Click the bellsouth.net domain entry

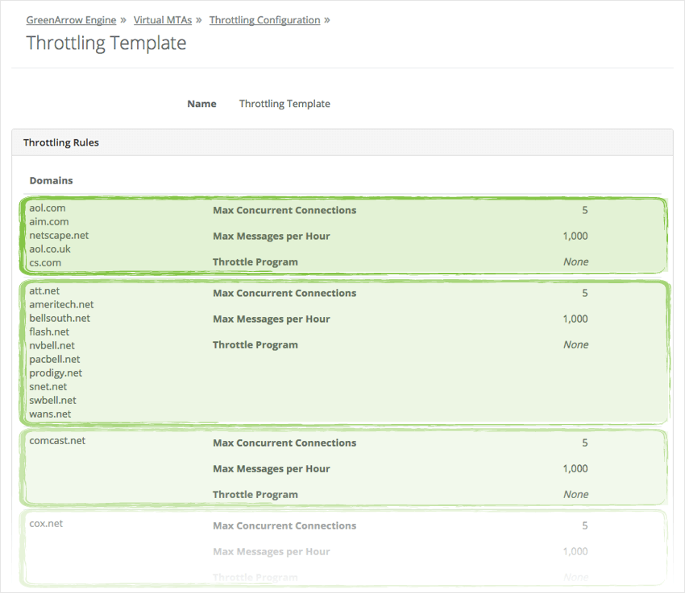(x=60, y=319)
